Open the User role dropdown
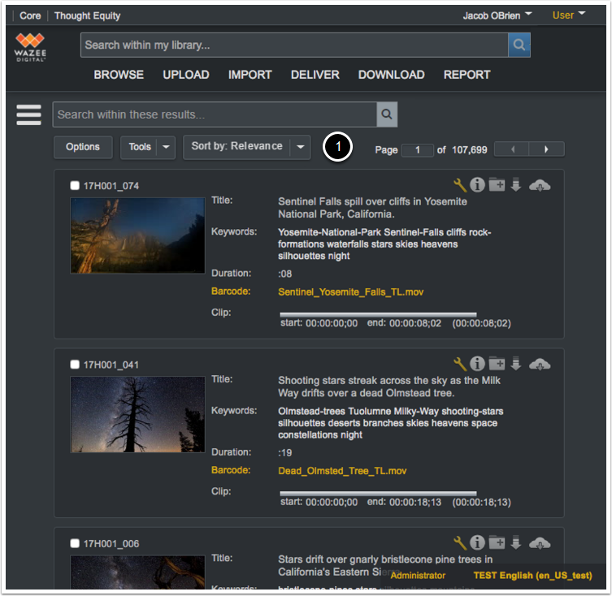The height and width of the screenshot is (596, 612). click(x=568, y=15)
